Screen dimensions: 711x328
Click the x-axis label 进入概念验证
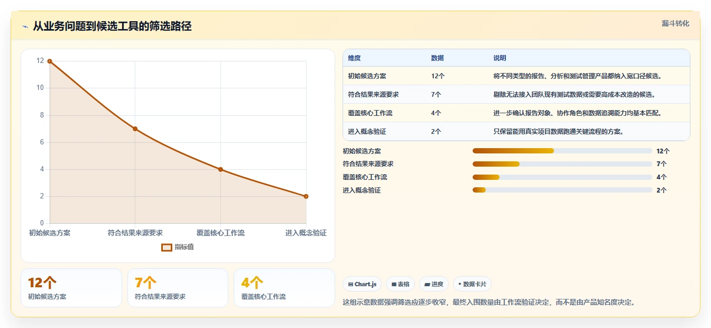[306, 233]
